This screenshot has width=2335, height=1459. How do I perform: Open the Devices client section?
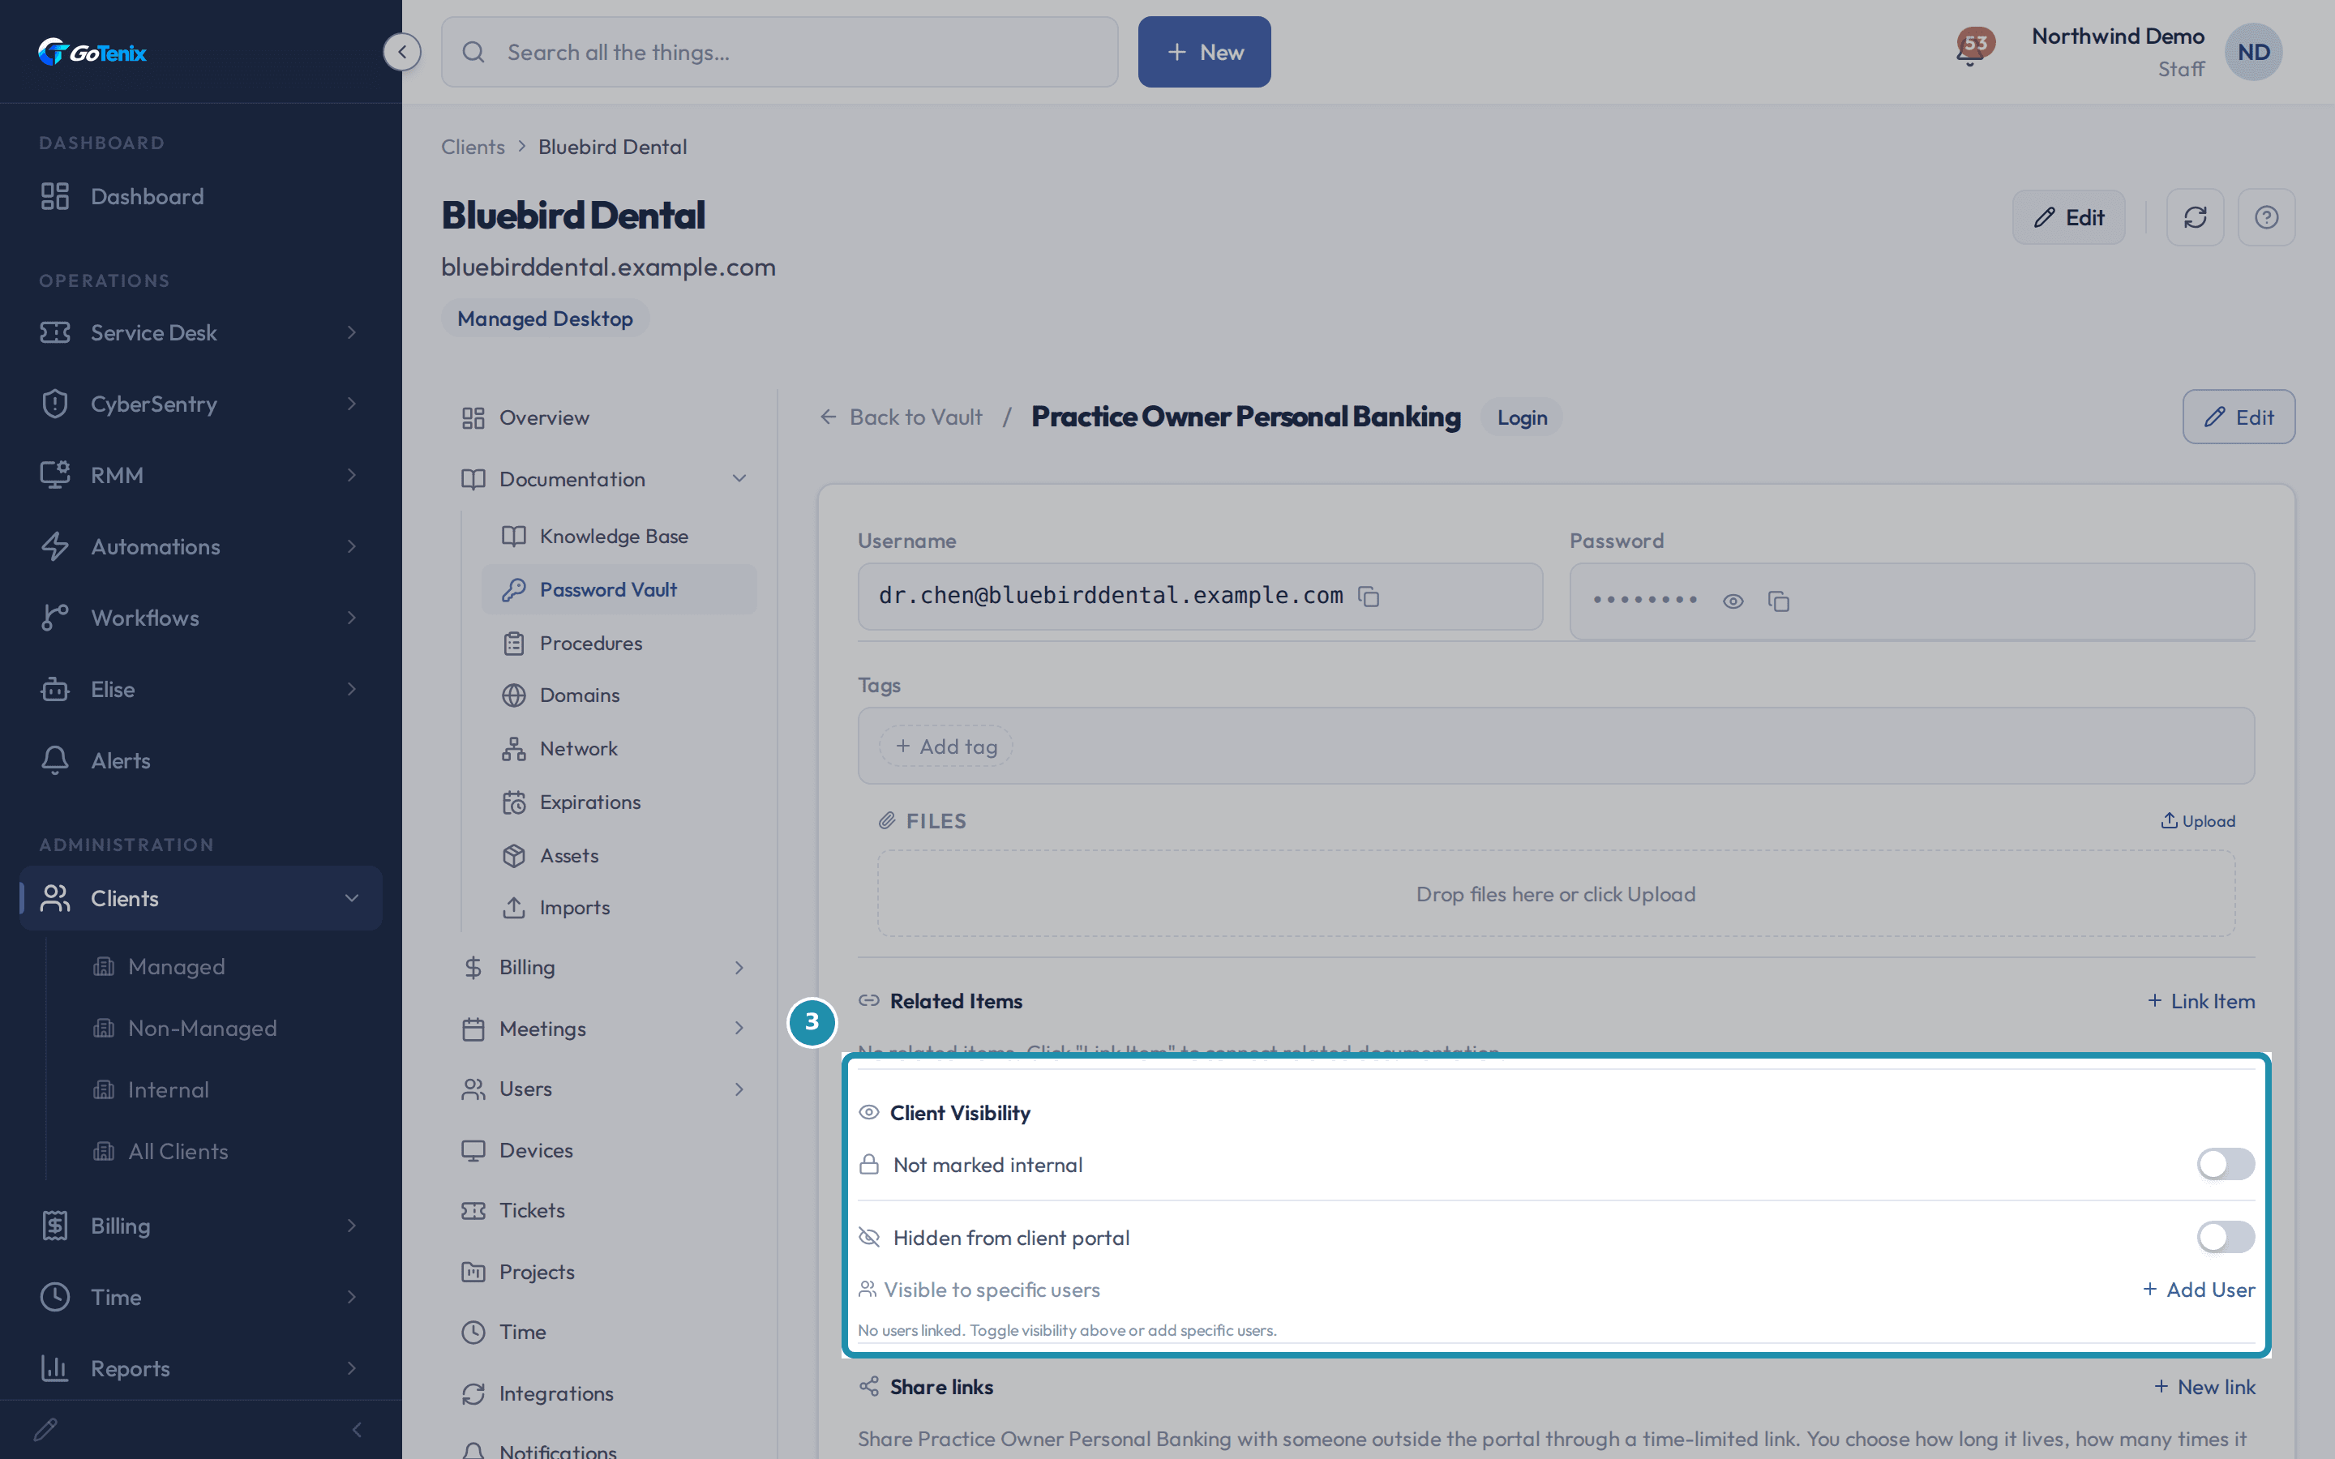coord(604,1149)
